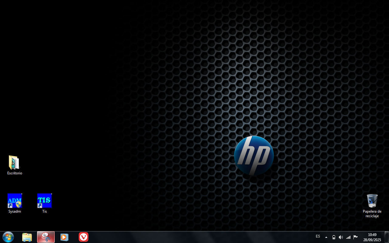
Task: Open the Action Center flag icon
Action: tap(355, 237)
